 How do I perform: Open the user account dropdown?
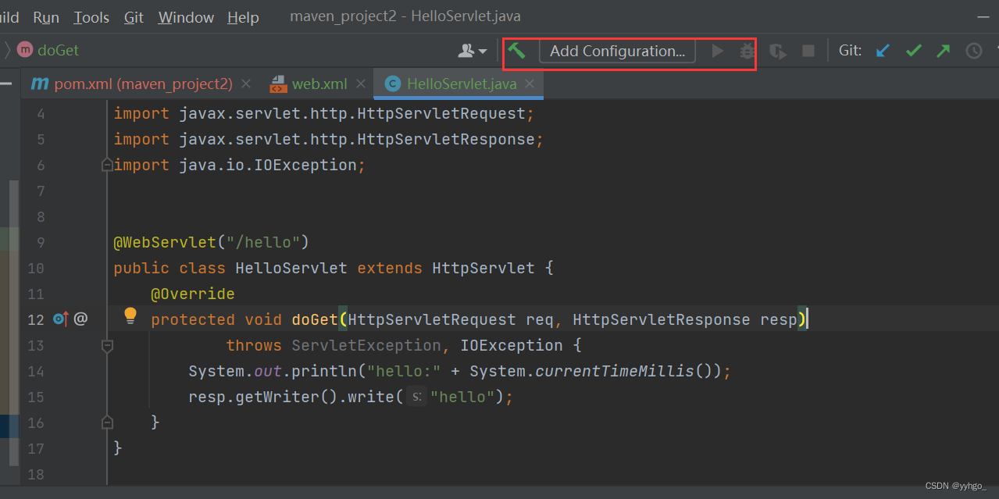(472, 51)
